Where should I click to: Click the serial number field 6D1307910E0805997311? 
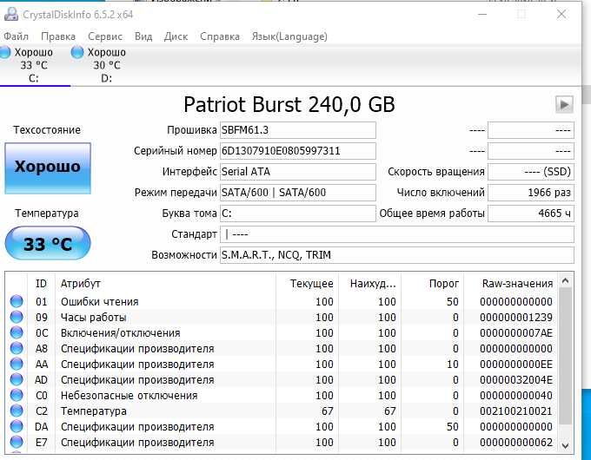click(x=298, y=151)
